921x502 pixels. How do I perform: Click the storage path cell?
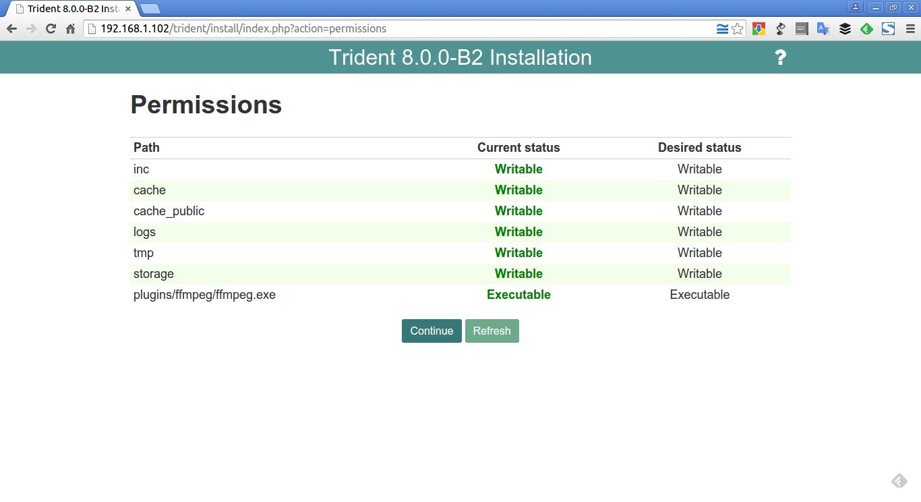(x=154, y=273)
